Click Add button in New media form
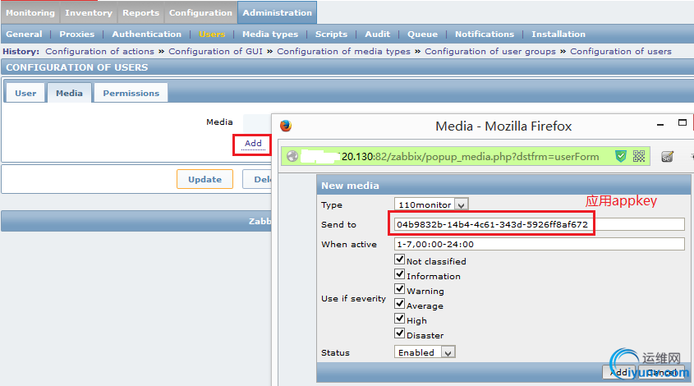Screen dimensions: 694x386 pos(618,372)
